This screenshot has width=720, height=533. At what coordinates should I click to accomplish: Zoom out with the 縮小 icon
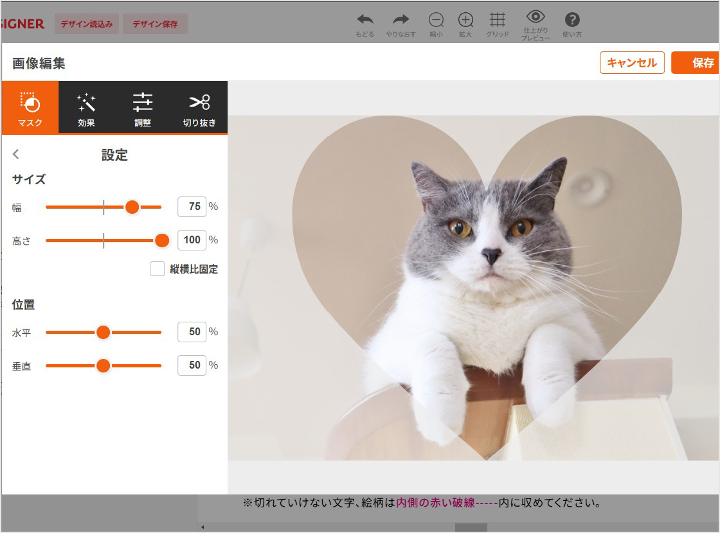(436, 21)
